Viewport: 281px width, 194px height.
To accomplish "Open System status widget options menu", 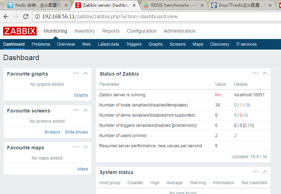I will (255, 172).
